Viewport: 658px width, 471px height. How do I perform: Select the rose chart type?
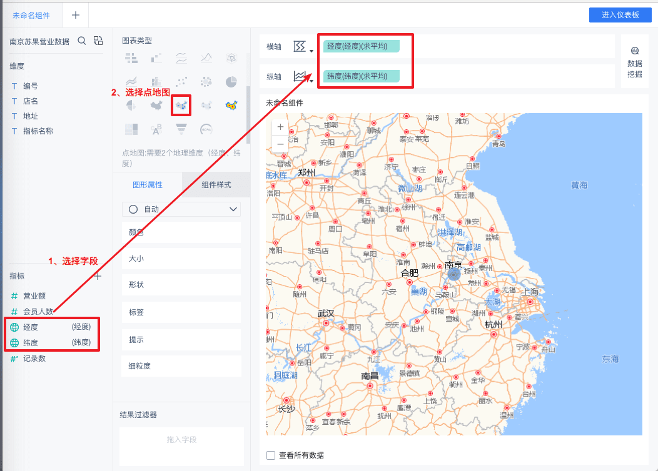(x=131, y=105)
